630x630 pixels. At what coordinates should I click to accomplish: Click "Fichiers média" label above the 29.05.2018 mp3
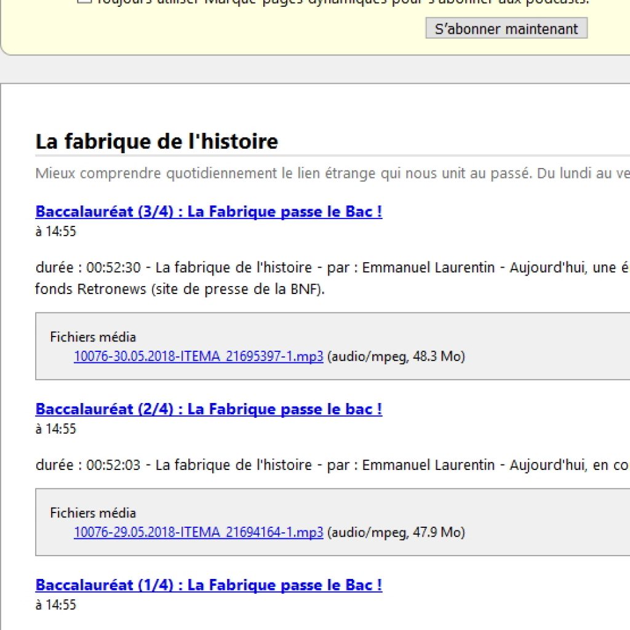point(94,512)
